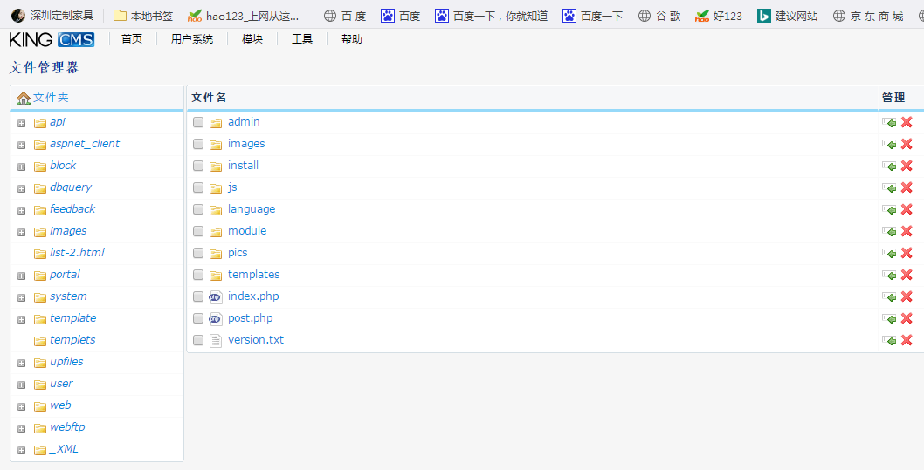Check the box next to module
The height and width of the screenshot is (470, 924).
pos(198,231)
